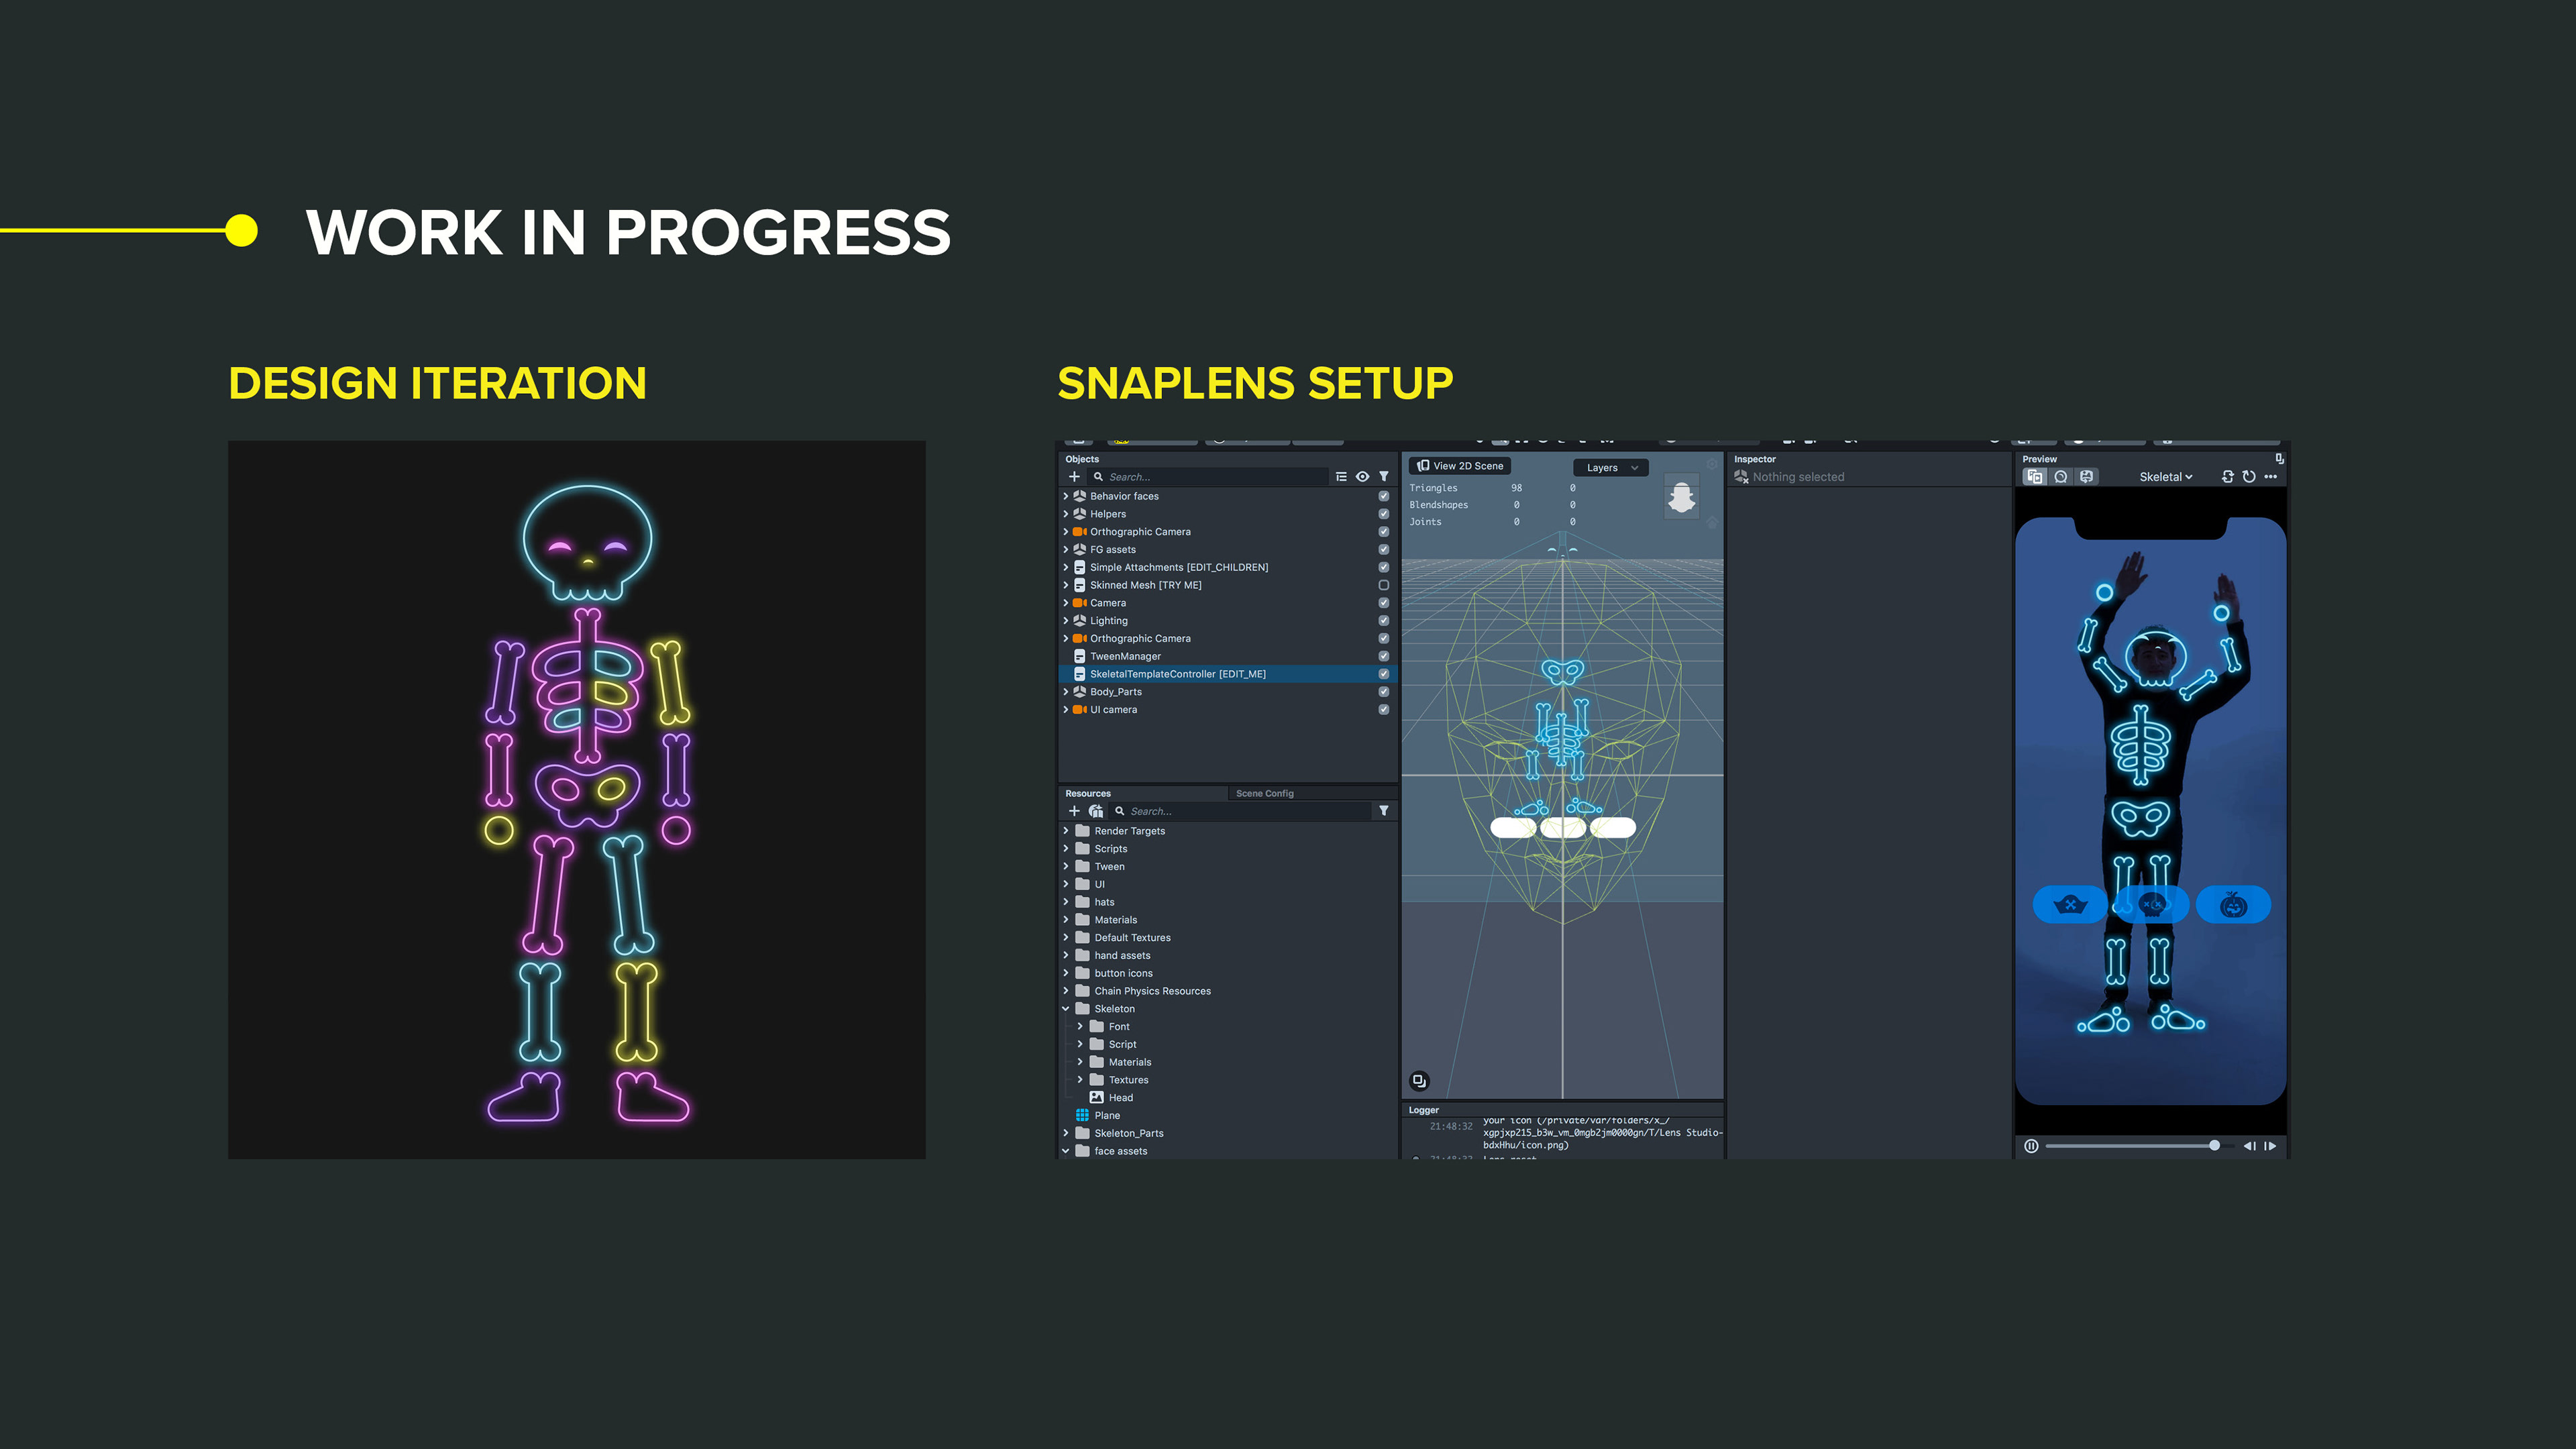Select the TweenManager object
Viewport: 2576px width, 1449px height.
click(1125, 656)
